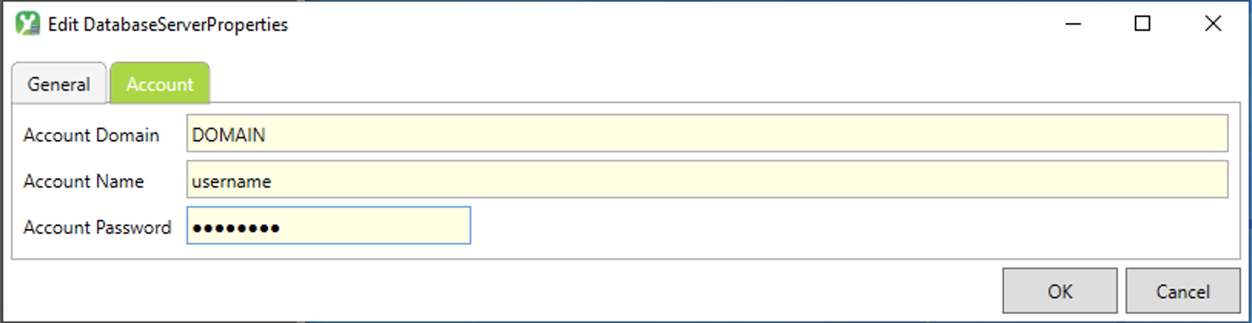Click the masked password dots

(x=236, y=228)
